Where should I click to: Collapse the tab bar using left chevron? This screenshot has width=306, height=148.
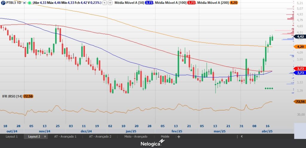[242, 137]
